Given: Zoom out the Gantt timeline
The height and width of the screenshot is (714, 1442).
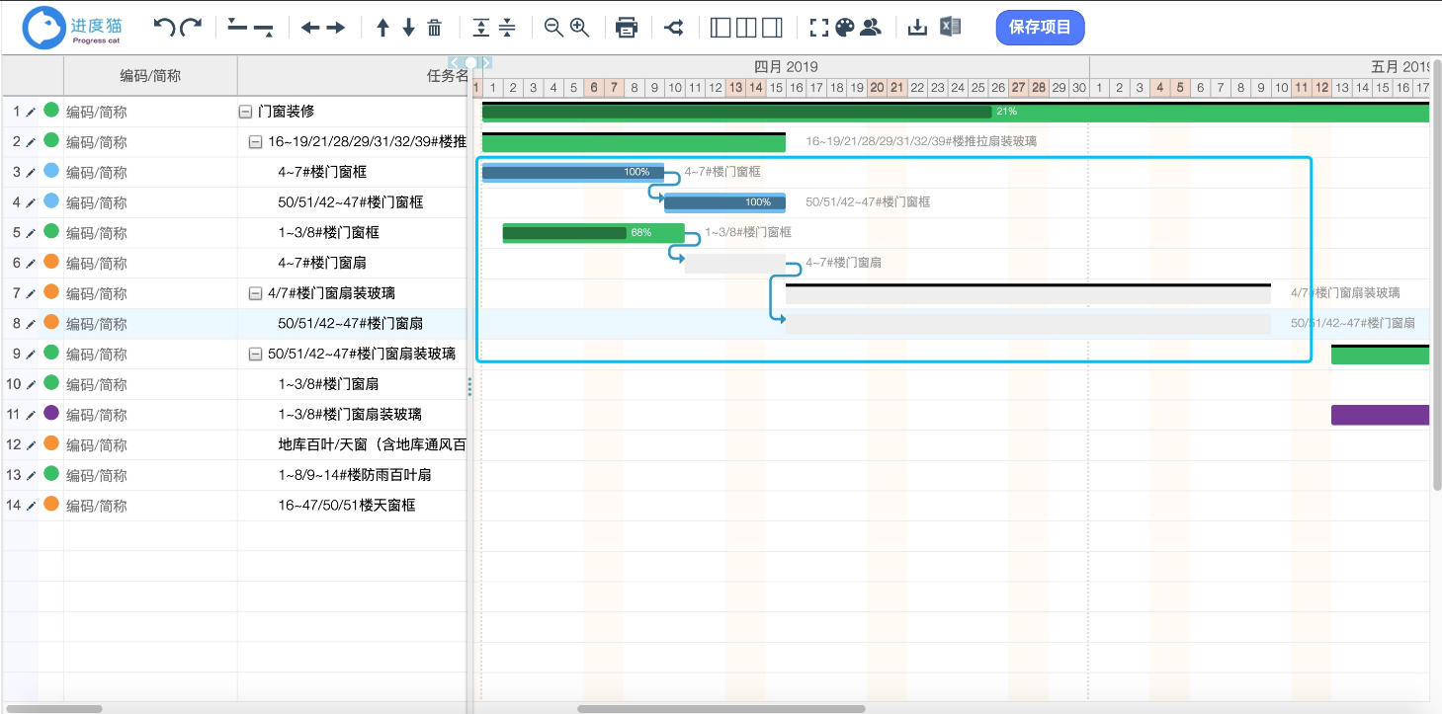Looking at the screenshot, I should tap(553, 28).
